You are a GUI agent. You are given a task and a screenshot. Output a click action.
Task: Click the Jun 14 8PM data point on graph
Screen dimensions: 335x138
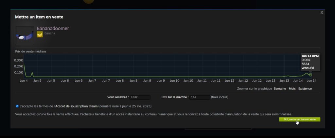pyautogui.click(x=310, y=75)
